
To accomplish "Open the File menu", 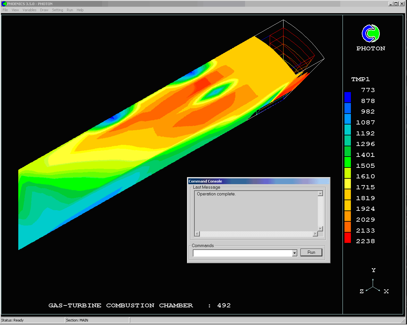I will 5,10.
